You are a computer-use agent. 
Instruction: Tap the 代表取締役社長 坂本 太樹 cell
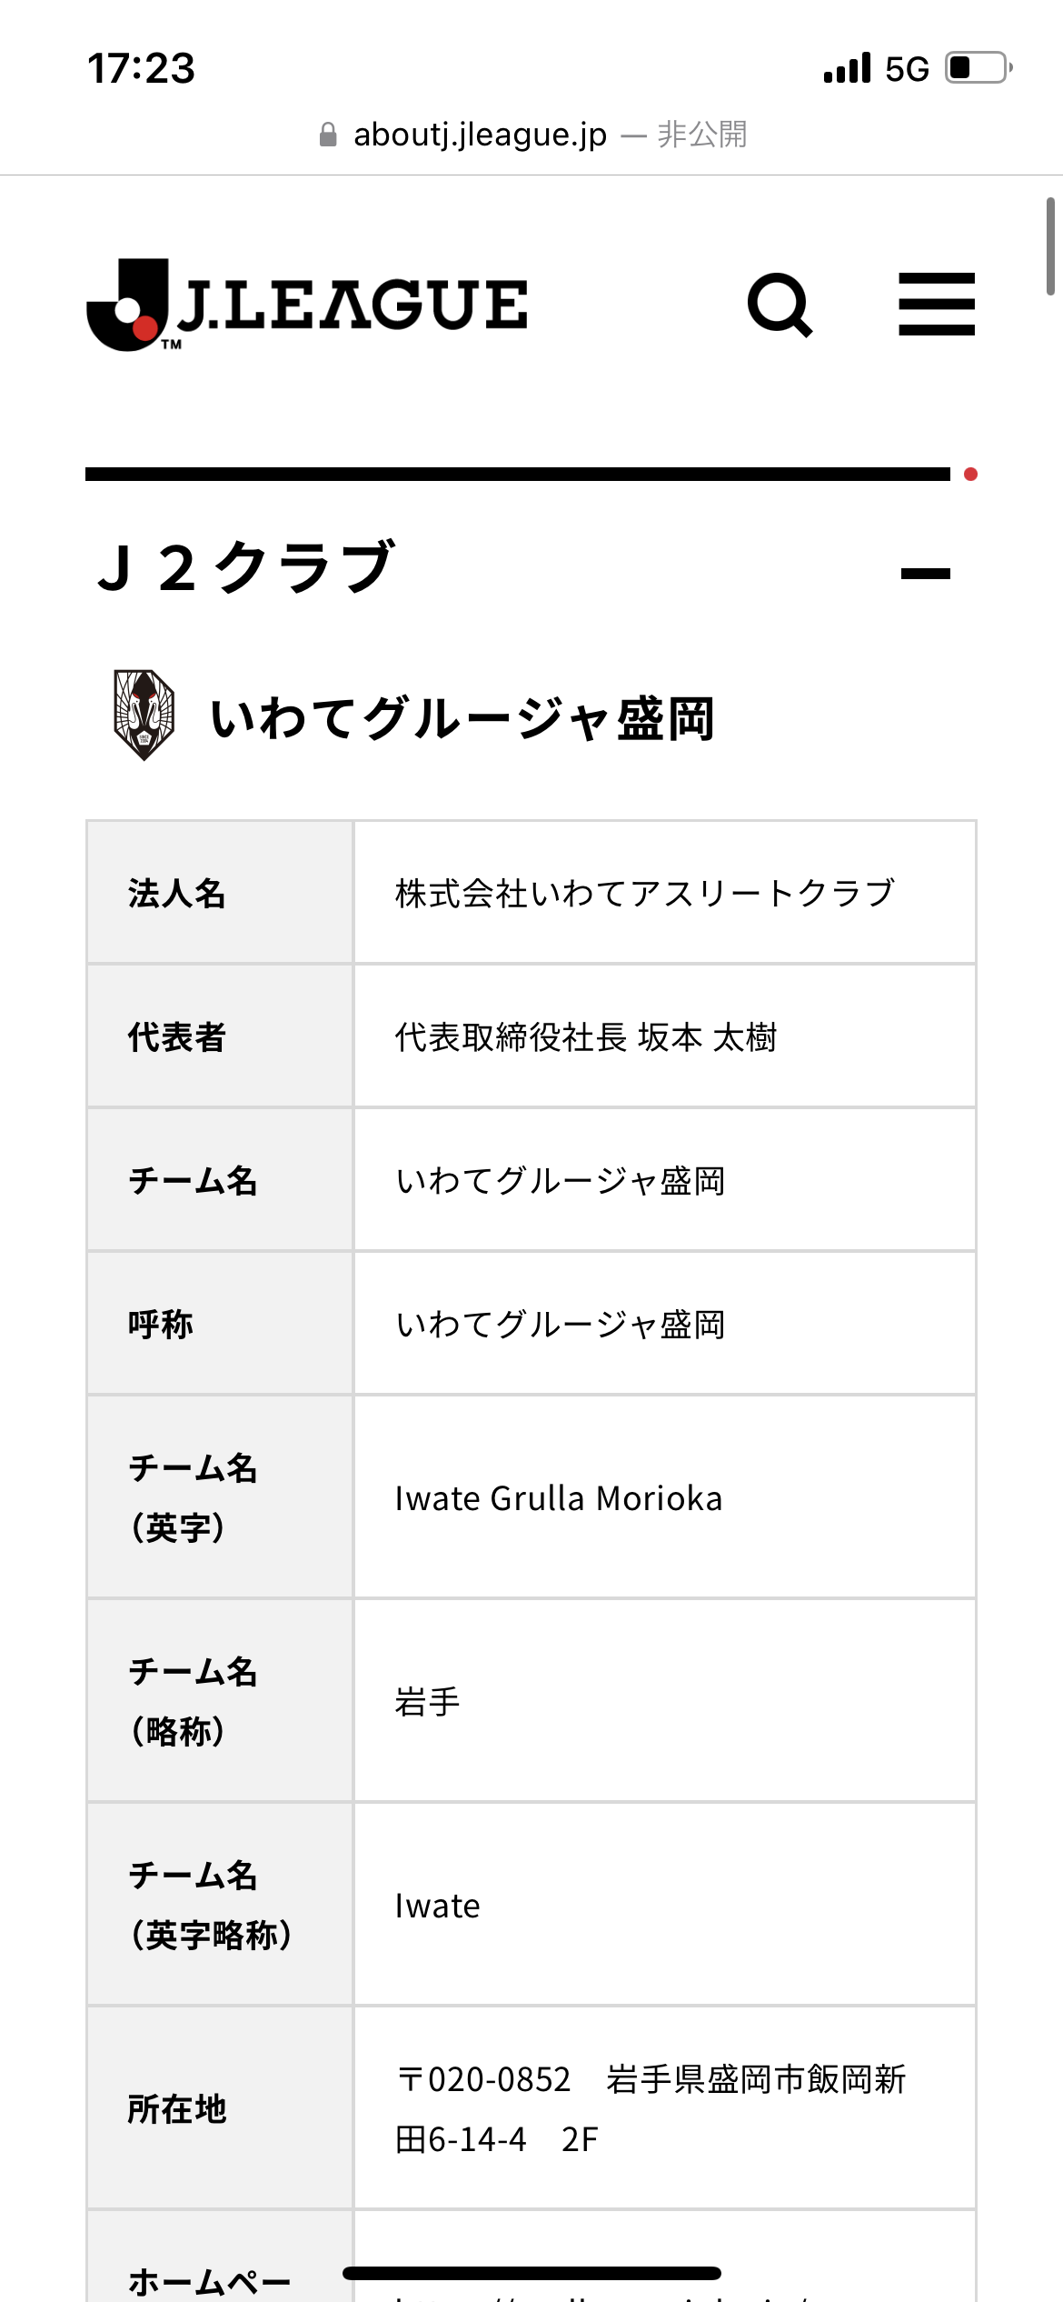pyautogui.click(x=665, y=1036)
